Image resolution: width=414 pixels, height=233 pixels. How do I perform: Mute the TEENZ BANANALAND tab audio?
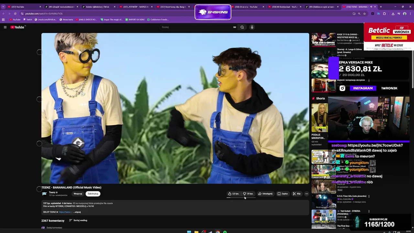click(371, 6)
